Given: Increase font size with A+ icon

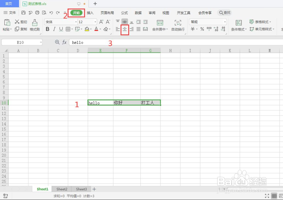Looking at the screenshot, I should 102,21.
